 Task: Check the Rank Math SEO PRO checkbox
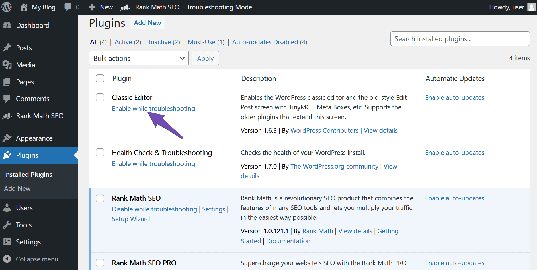coord(100,263)
